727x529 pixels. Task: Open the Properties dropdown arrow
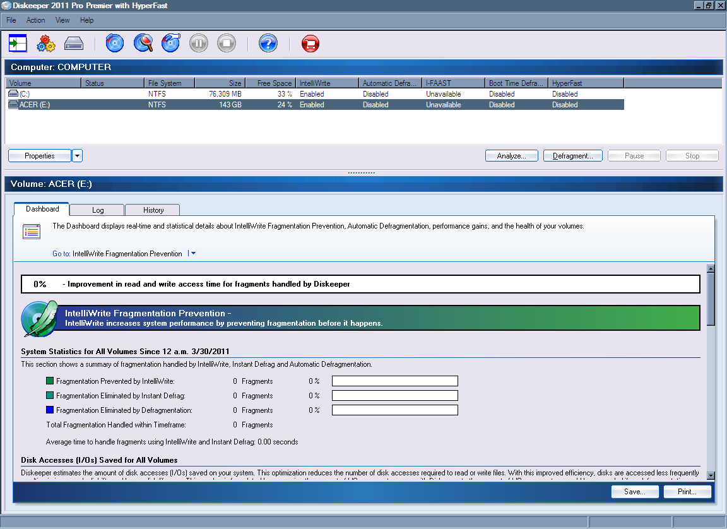pos(77,156)
